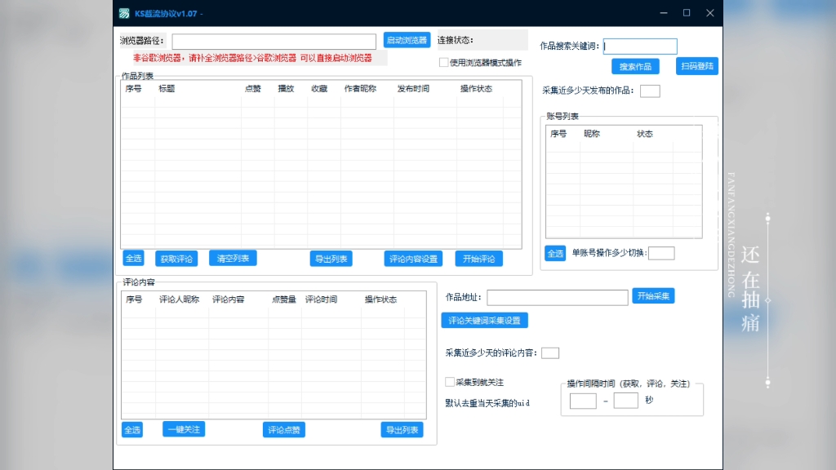This screenshot has height=470, width=836.
Task: Click 收藏 column header in 作品列表
Action: point(319,89)
